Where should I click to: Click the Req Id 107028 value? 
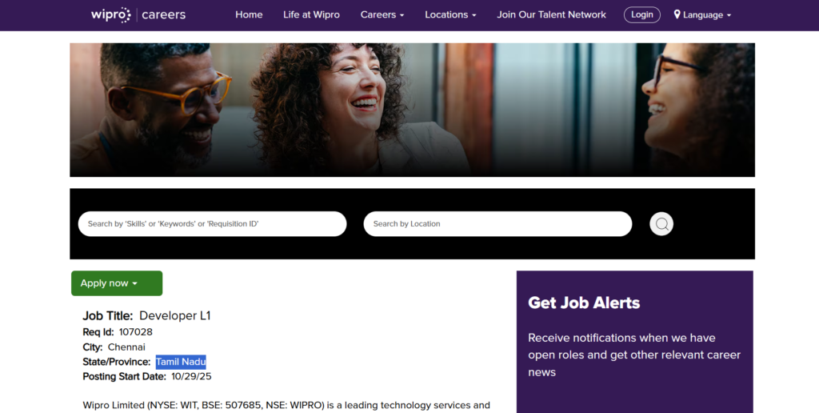click(x=136, y=332)
